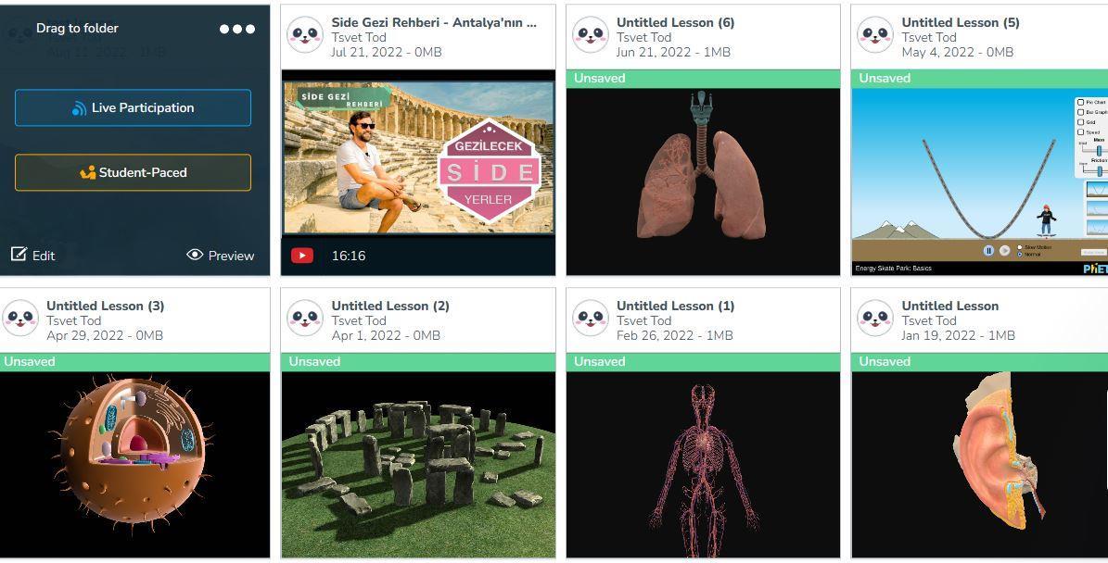The image size is (1108, 563).
Task: Click the panda avatar on the Untitled Lesson (3) card
Action: coord(20,319)
